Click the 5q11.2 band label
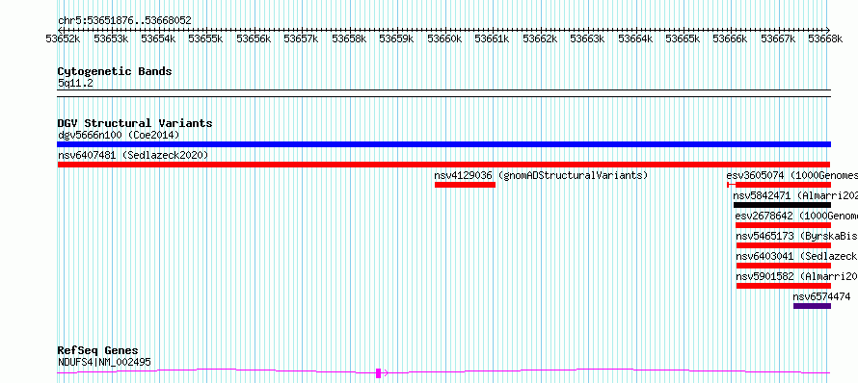Viewport: 858px width, 383px height. coord(75,83)
